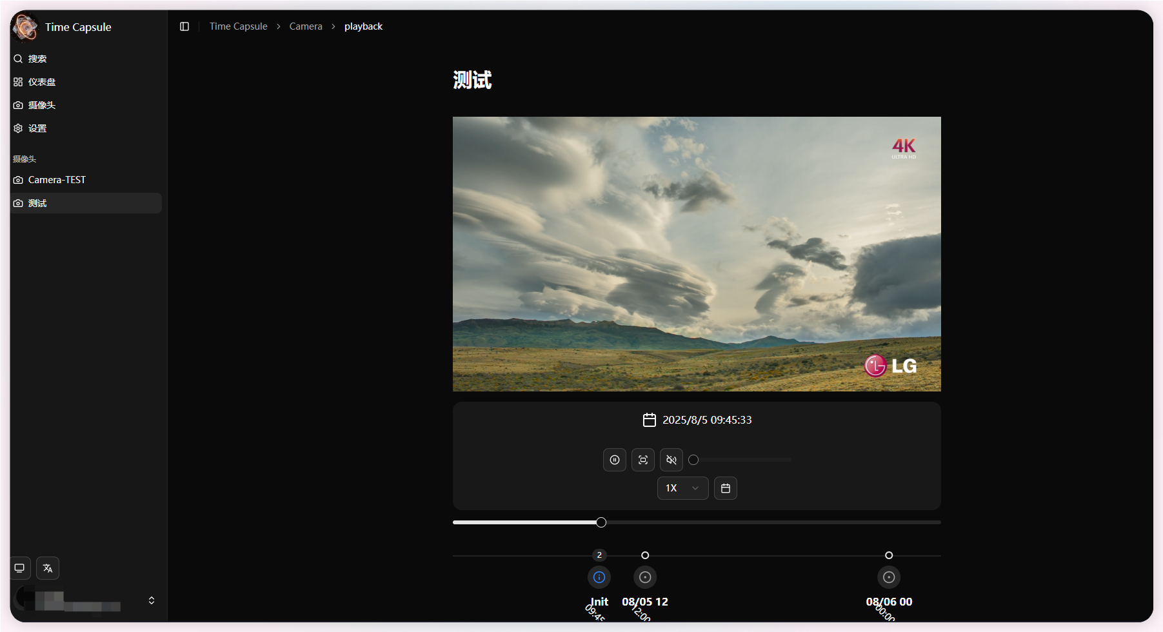
Task: Switch the interface language
Action: 48,568
